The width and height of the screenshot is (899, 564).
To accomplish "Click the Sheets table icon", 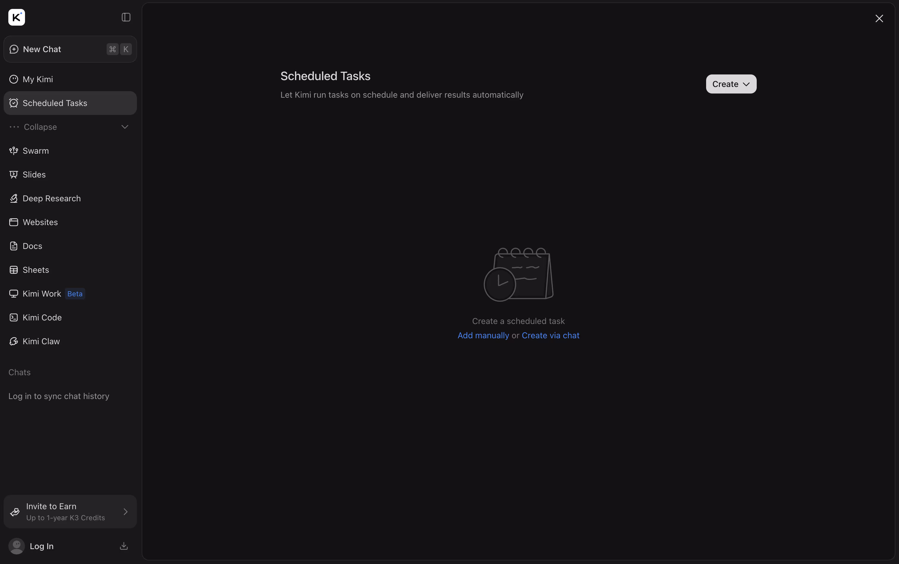I will click(x=14, y=270).
